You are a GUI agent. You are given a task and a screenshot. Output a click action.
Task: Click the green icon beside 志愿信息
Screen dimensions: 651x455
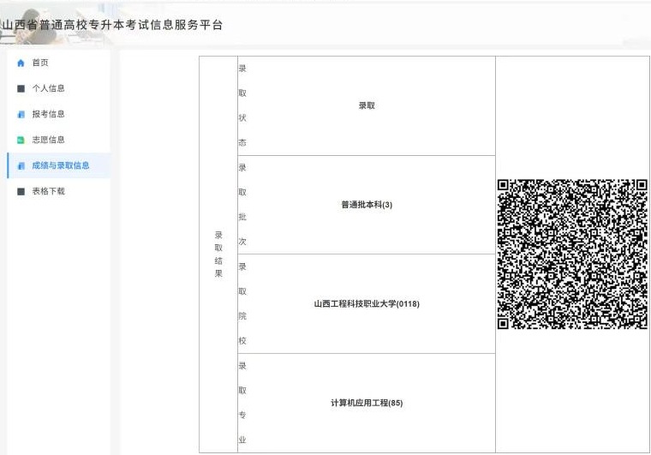click(x=21, y=140)
